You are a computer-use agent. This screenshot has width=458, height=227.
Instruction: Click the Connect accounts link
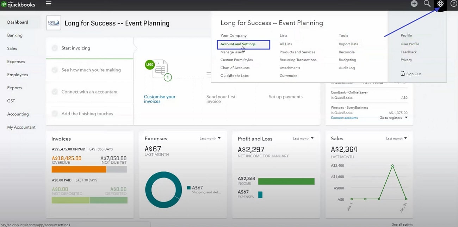pos(344,118)
